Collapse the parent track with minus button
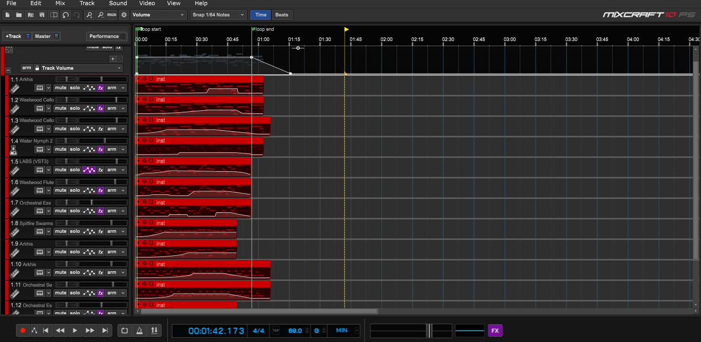Screen dimensions: 701x342 8,70
